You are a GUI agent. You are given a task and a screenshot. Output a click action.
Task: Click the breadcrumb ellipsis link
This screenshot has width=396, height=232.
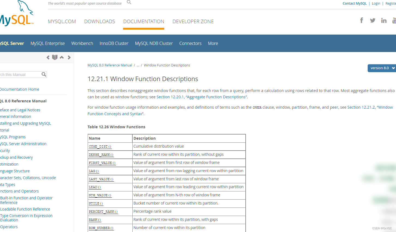pyautogui.click(x=138, y=65)
